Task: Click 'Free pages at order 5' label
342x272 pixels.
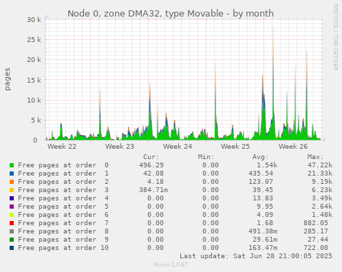Action: (x=63, y=207)
